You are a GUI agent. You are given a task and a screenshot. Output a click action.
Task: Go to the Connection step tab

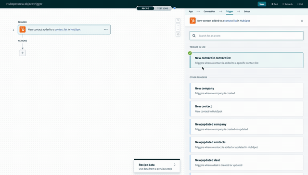[209, 12]
